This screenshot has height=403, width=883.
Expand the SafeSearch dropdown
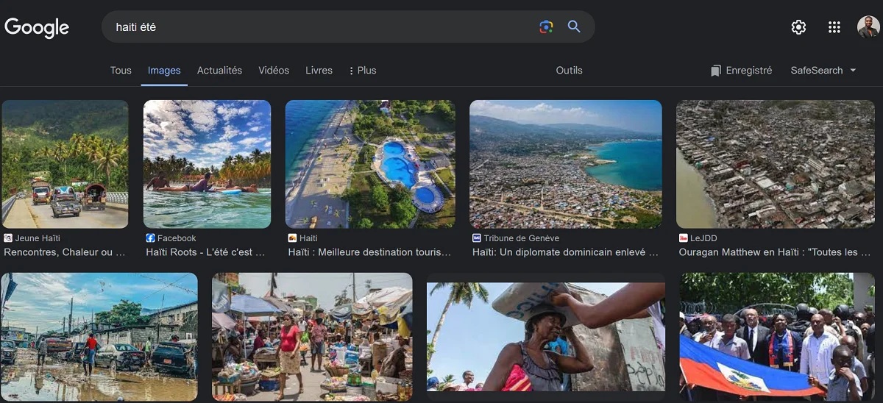[823, 71]
